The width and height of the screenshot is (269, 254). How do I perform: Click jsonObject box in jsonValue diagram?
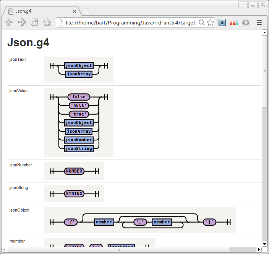pyautogui.click(x=79, y=123)
